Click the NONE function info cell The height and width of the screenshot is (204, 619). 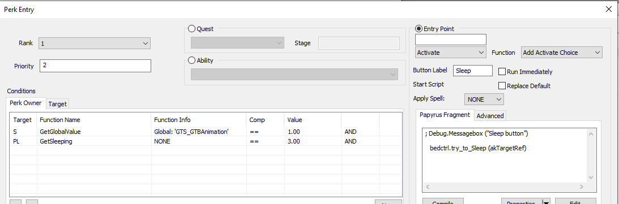[162, 141]
